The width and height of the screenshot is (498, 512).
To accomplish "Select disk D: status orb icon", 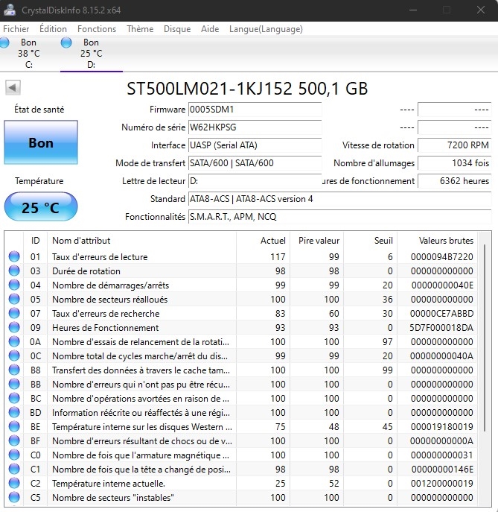I will point(66,43).
